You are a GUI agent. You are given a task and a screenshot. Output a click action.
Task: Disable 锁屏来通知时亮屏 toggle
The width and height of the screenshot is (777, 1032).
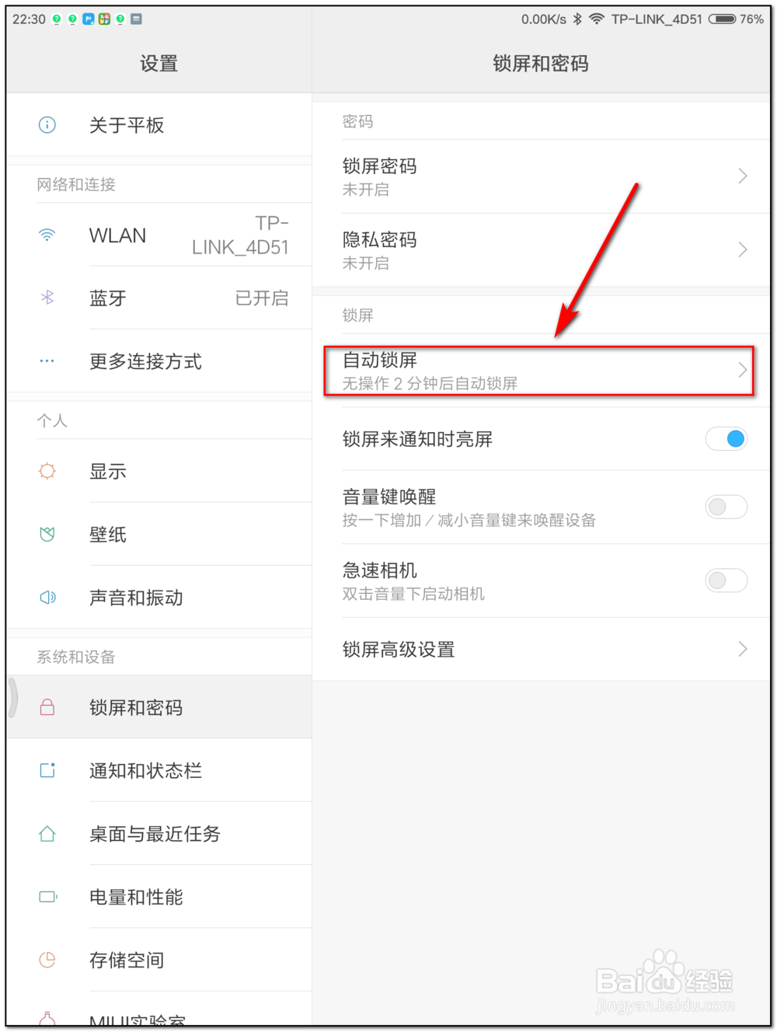pos(726,439)
